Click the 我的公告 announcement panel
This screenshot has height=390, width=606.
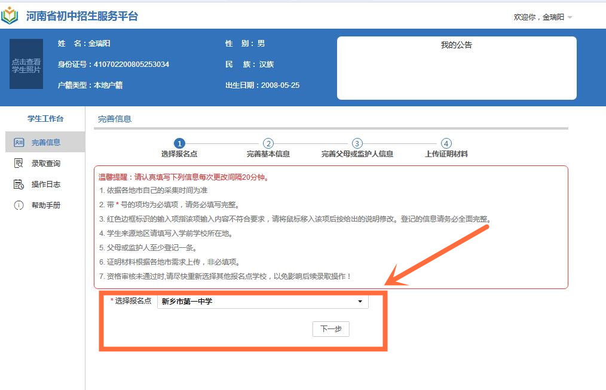coord(457,67)
